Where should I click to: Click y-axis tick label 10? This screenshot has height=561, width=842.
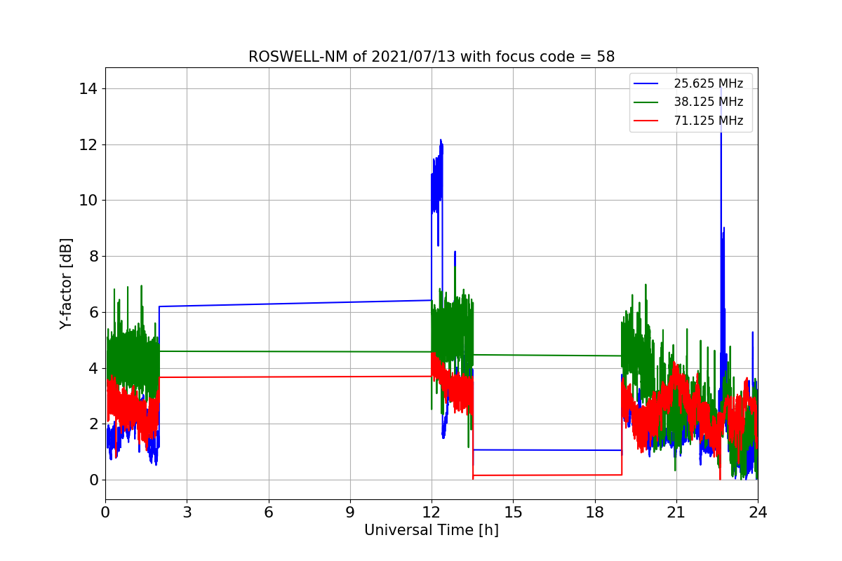pyautogui.click(x=88, y=201)
